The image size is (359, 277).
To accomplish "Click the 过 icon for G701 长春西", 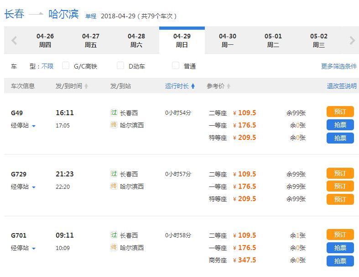I will click(114, 235).
